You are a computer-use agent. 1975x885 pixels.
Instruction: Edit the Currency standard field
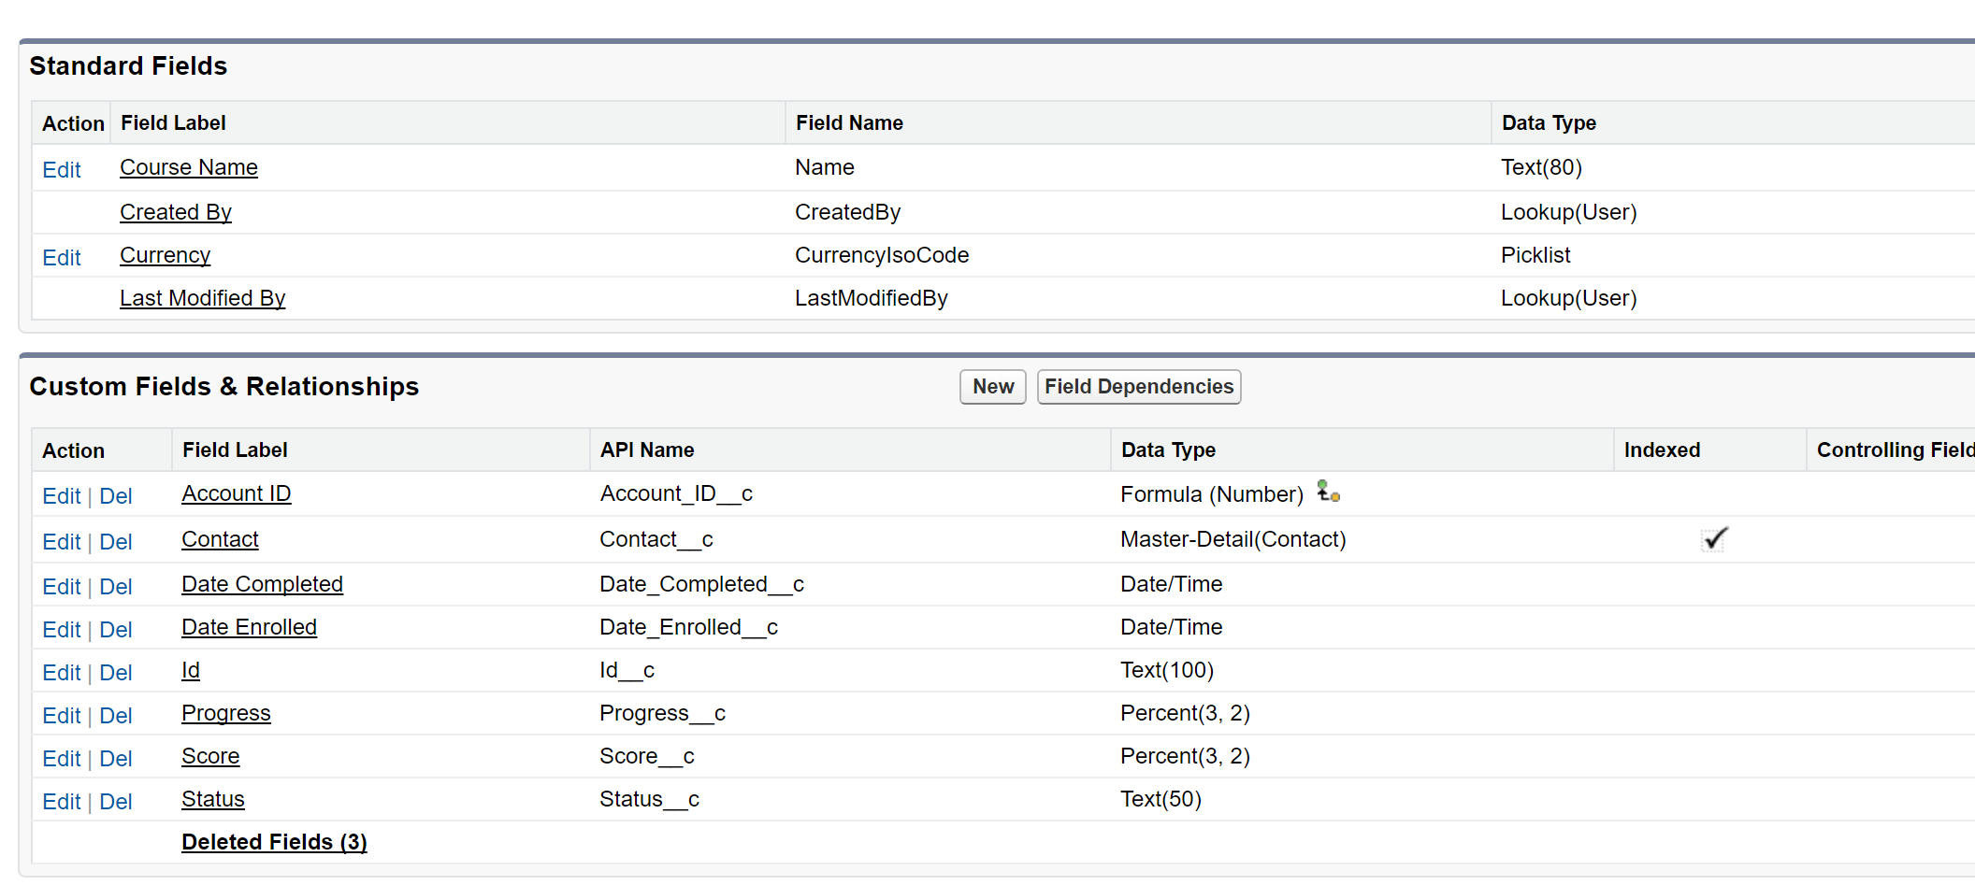tap(62, 258)
